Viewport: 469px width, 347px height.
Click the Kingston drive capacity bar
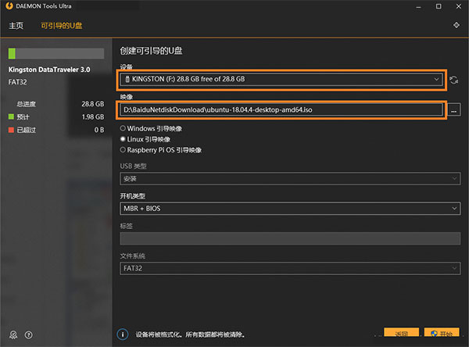tap(55, 55)
